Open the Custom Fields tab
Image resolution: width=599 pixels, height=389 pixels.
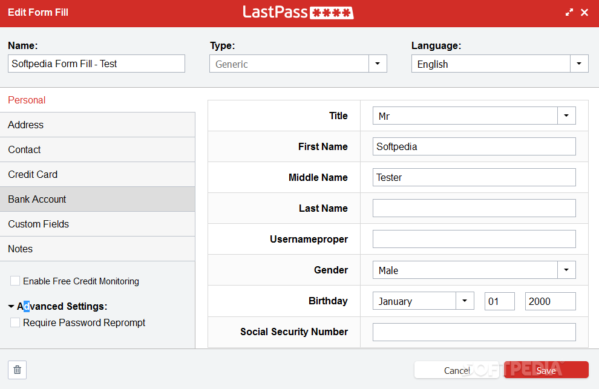click(x=97, y=224)
